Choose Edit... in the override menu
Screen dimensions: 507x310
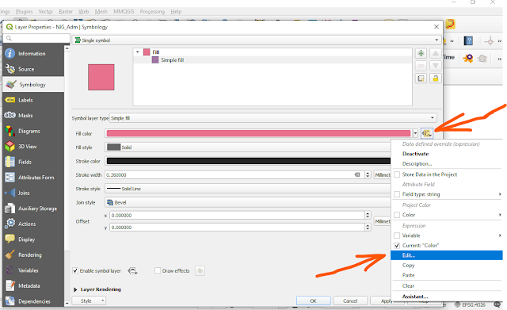(x=447, y=255)
